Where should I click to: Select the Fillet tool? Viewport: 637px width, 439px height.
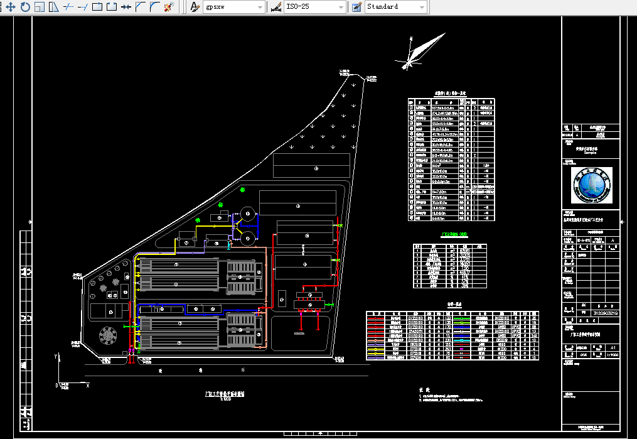click(154, 6)
